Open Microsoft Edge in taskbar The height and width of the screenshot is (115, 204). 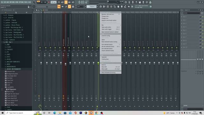pos(55,113)
